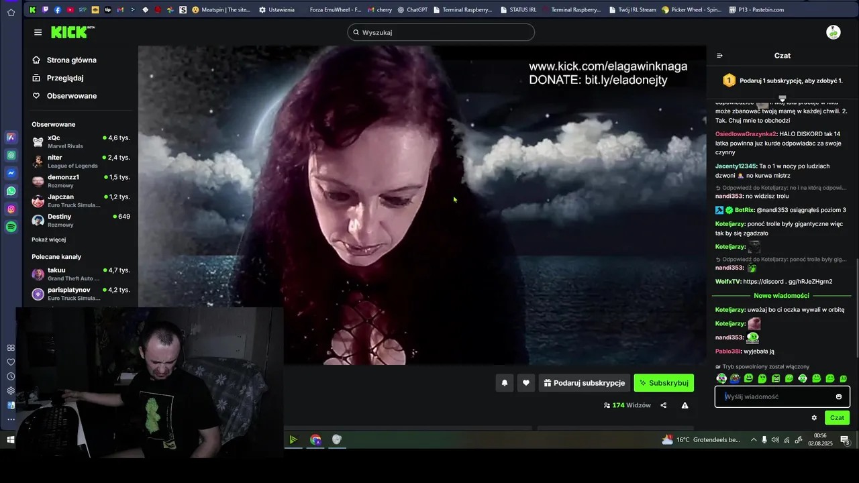Open the emoji picker smiley
This screenshot has width=859, height=483.
click(x=839, y=396)
